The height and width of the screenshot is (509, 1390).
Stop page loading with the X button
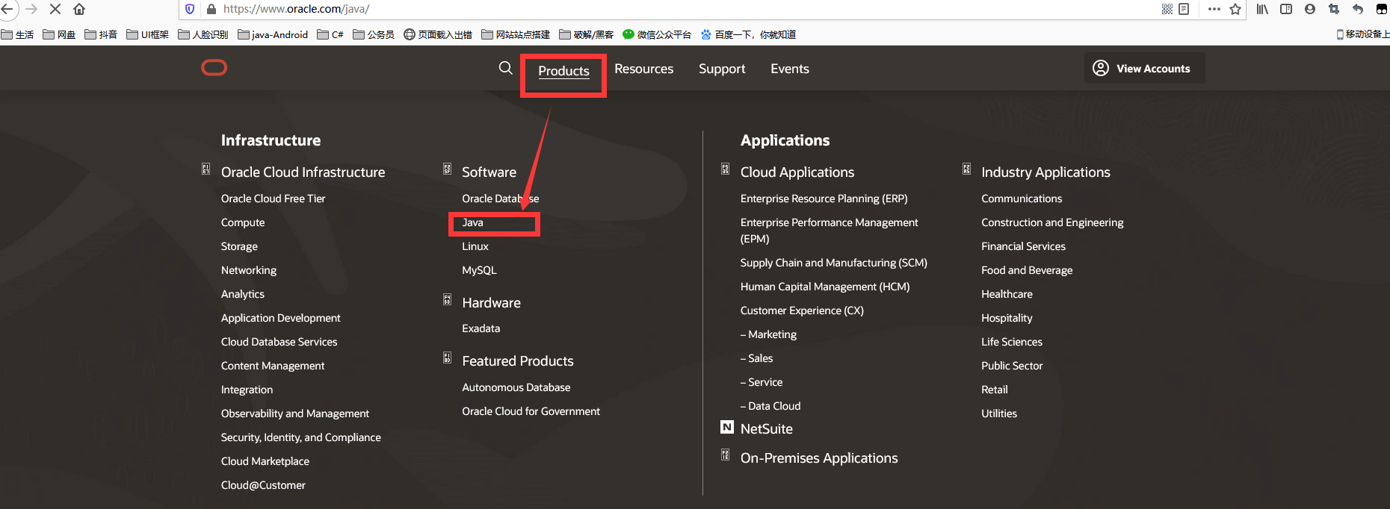55,9
